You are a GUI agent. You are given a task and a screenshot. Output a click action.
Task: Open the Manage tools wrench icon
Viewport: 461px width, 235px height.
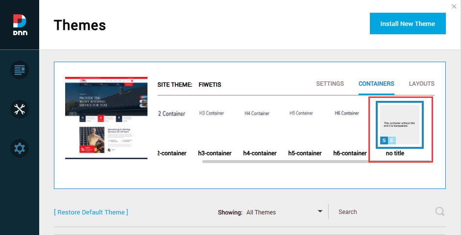(x=20, y=109)
